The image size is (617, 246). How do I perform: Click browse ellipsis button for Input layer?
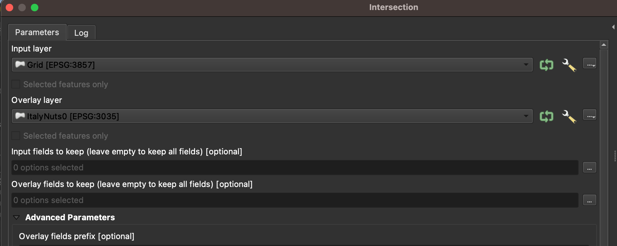coord(589,64)
